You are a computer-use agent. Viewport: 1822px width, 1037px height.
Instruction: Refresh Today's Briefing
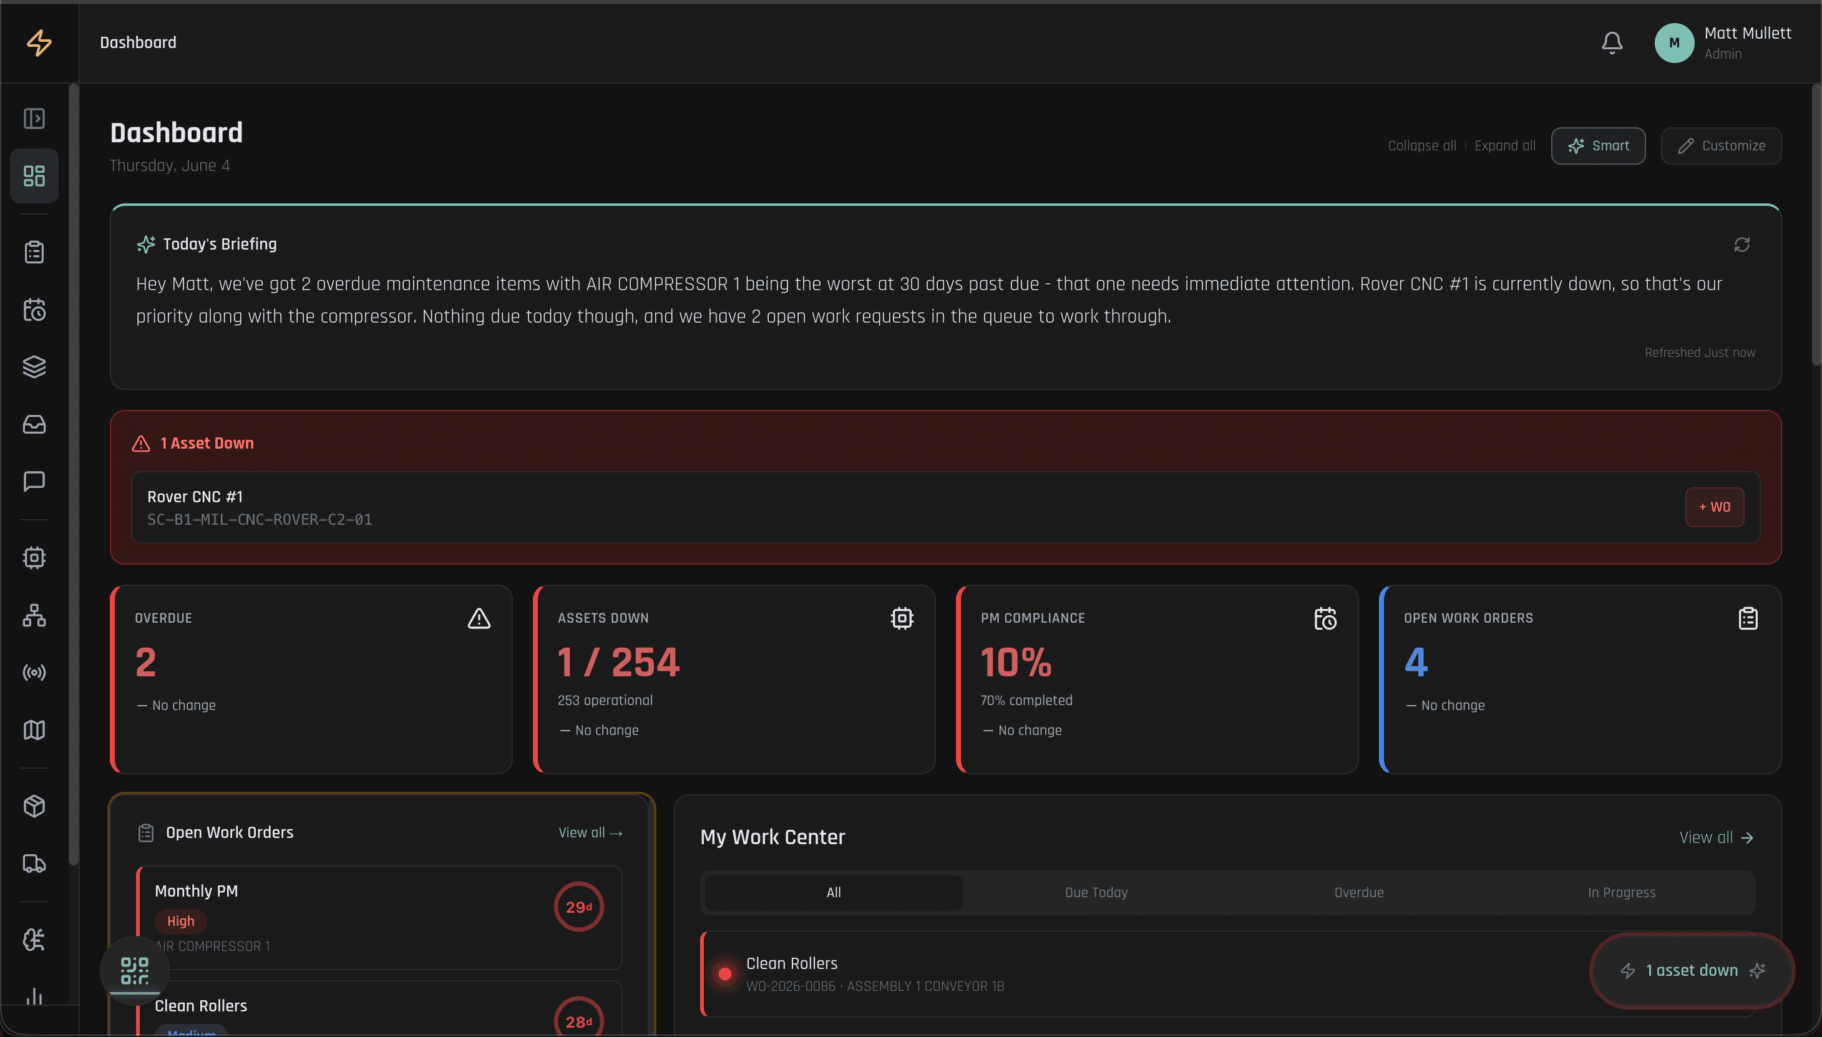(x=1742, y=245)
